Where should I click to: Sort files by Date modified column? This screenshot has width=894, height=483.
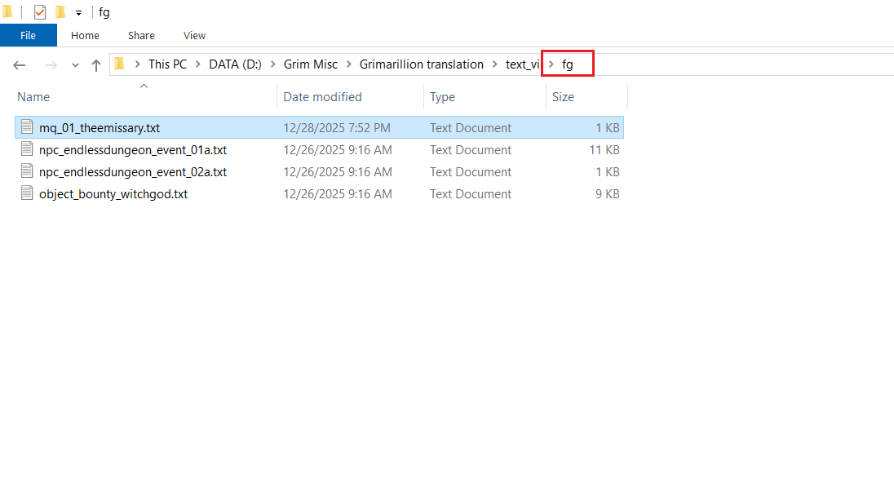point(322,97)
